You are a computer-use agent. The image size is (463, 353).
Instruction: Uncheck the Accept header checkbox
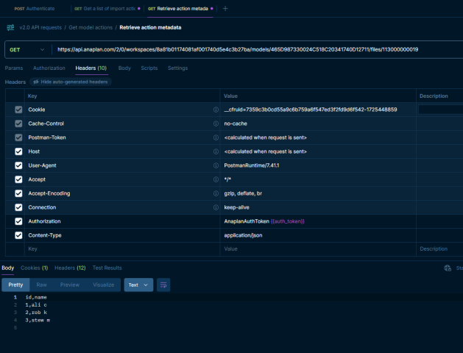tap(18, 179)
